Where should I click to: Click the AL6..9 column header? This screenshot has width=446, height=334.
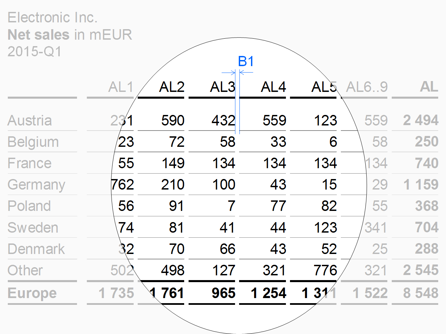point(367,87)
